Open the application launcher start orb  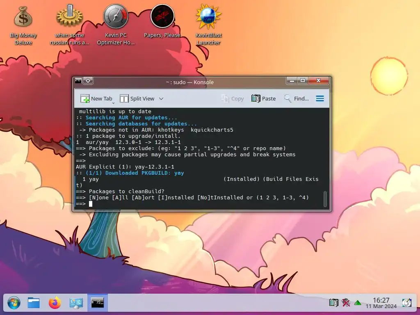click(14, 303)
